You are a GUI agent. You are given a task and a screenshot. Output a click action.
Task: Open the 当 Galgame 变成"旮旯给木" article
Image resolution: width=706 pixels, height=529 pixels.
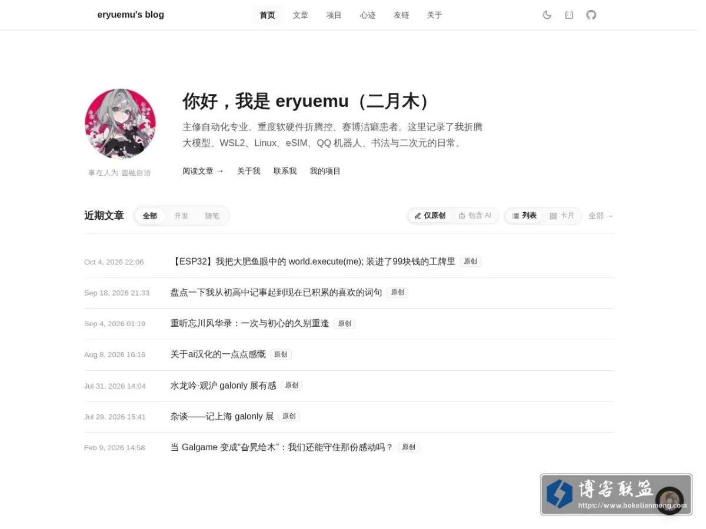(282, 447)
